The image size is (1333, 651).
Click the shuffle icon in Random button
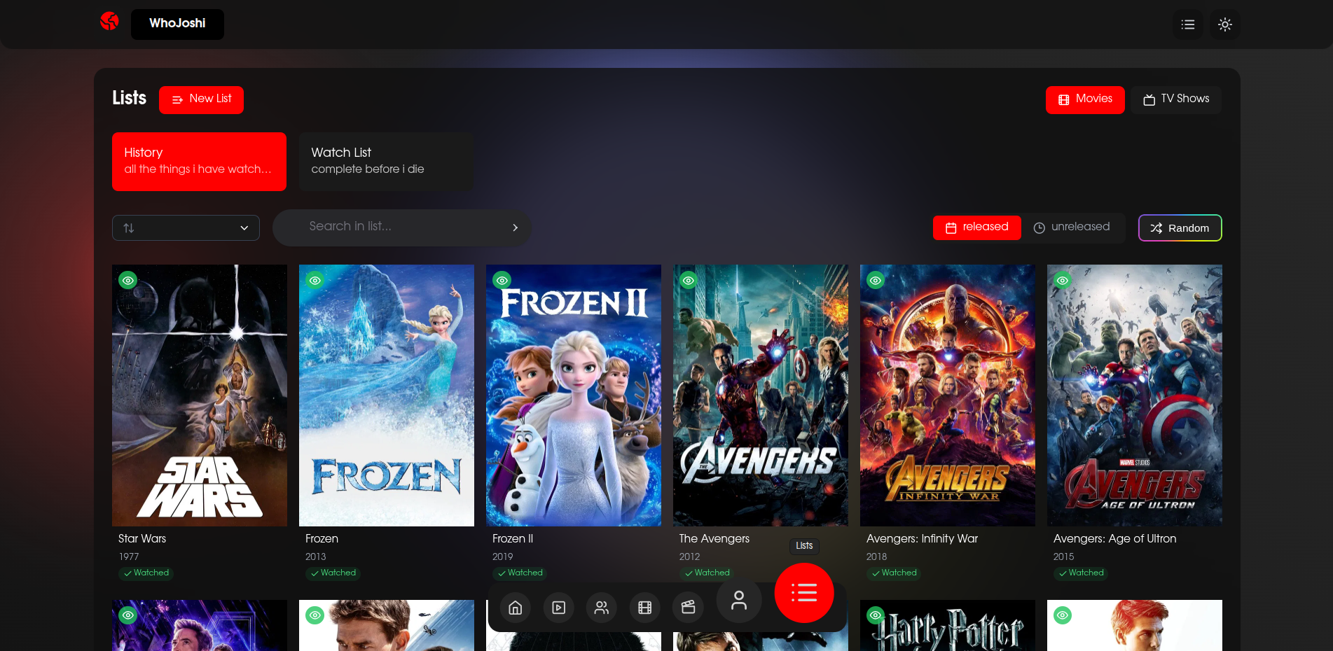point(1156,228)
